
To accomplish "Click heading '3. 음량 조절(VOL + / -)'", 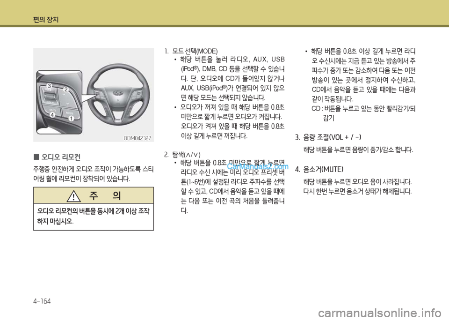I will click(328, 137).
